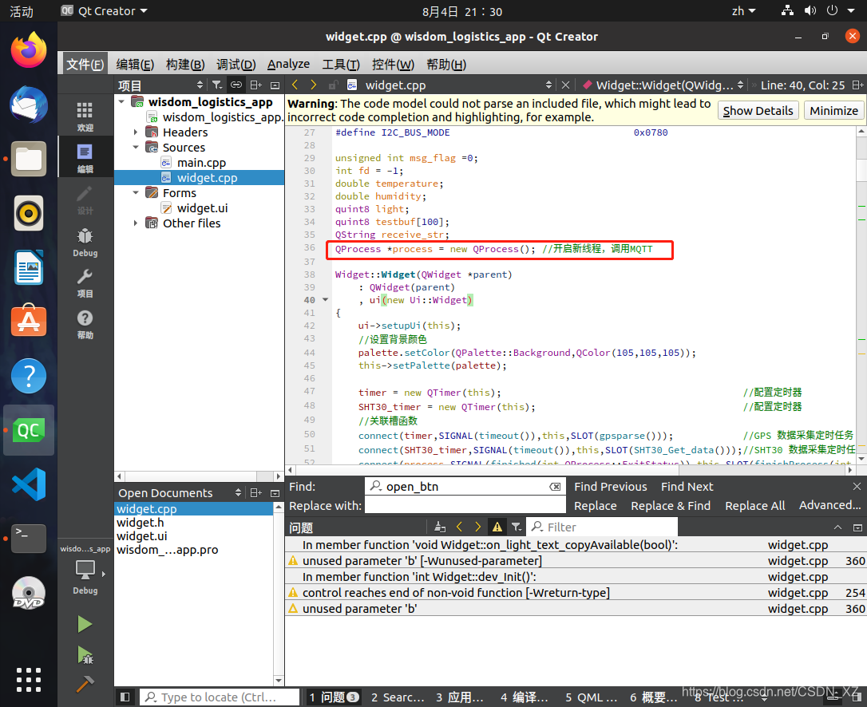The image size is (867, 707).
Task: Open Projects (项目) mode with wrench icon
Action: pos(85,283)
